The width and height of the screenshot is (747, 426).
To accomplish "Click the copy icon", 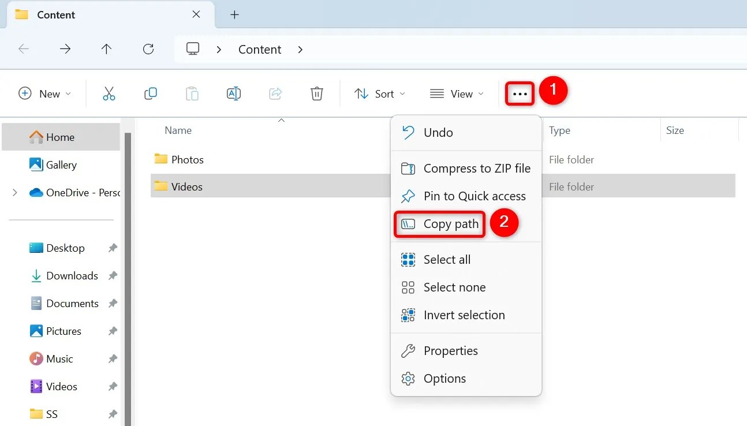I will [x=151, y=93].
